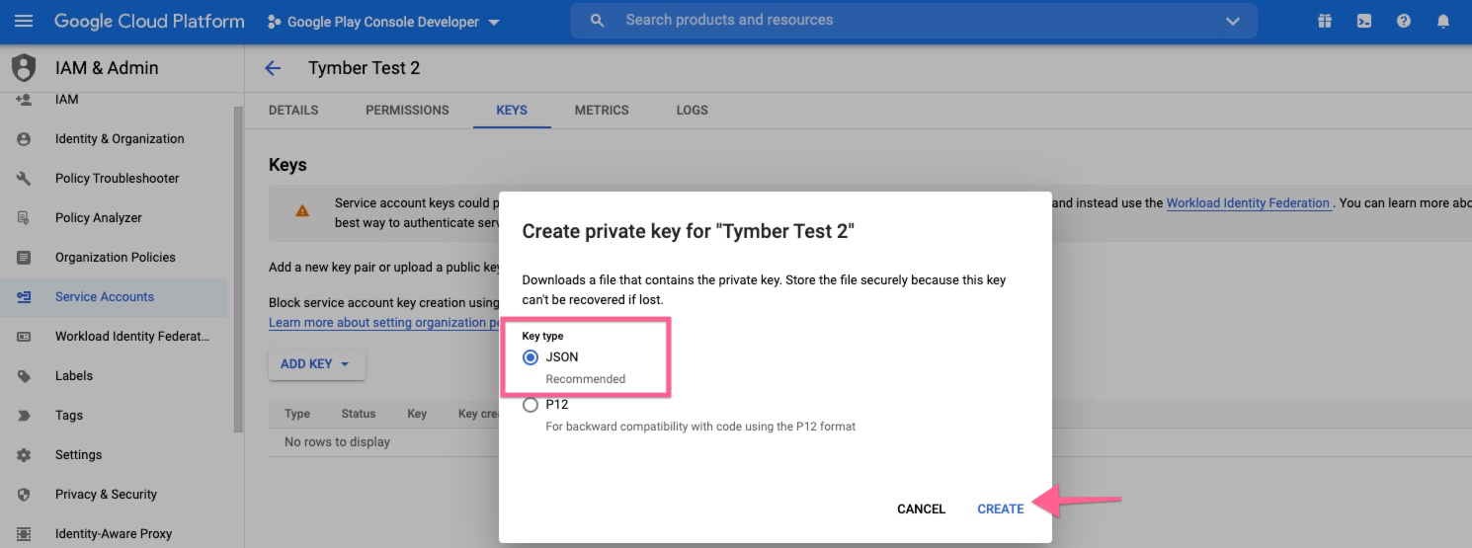
Task: Click the IAM & Admin shield icon
Action: click(x=24, y=68)
